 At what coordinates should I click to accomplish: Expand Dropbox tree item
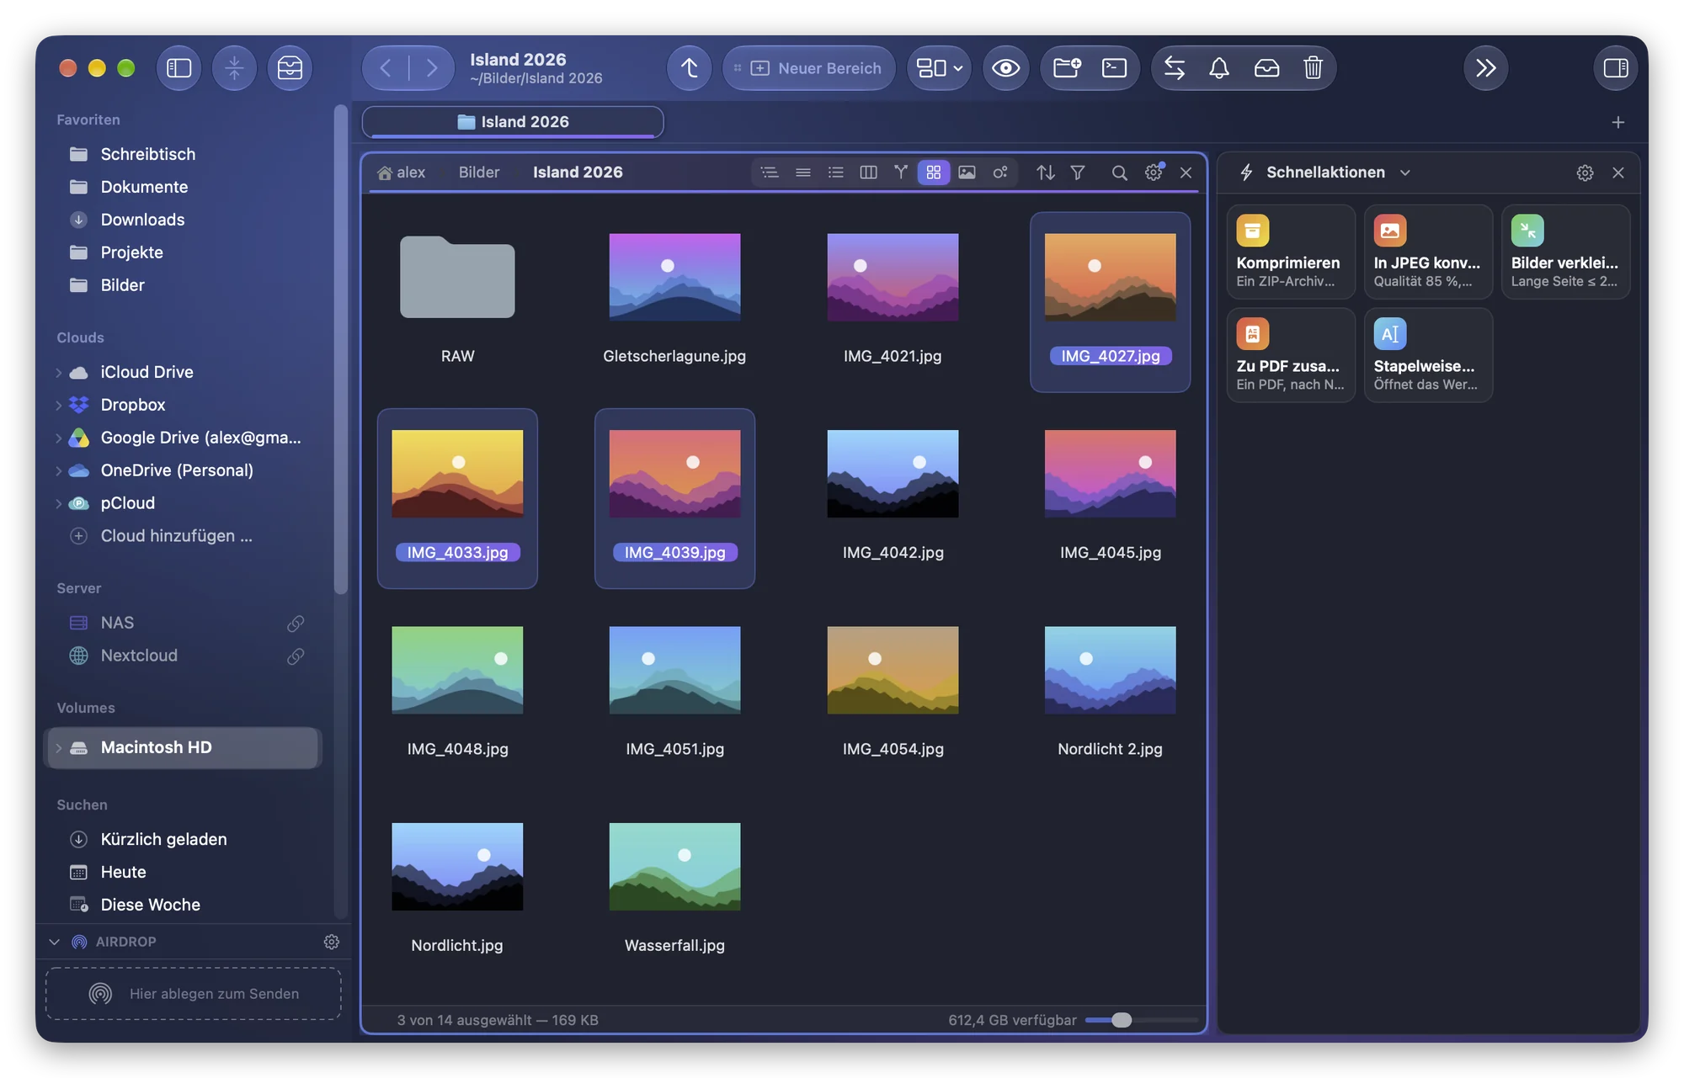point(58,405)
